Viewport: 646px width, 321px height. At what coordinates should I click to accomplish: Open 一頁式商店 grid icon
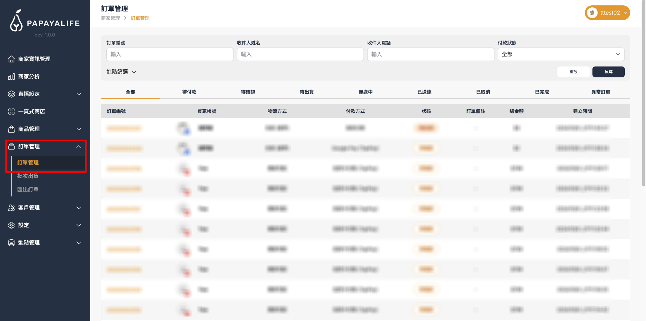tap(11, 112)
